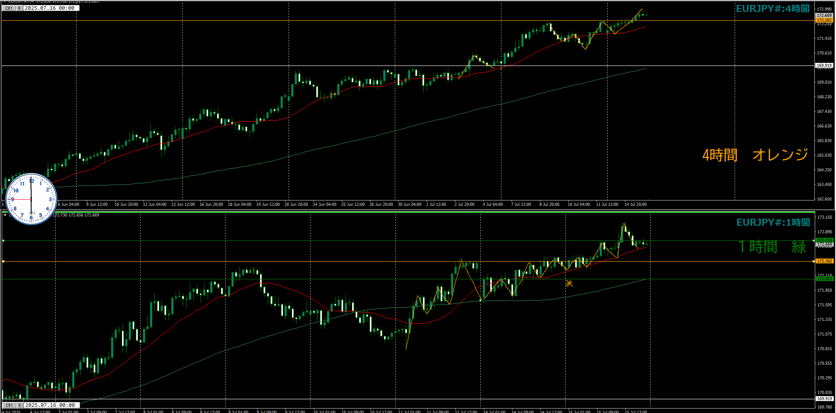Click the CR1 button in the 4-hour chart
Viewport: 836px width, 413px height.
coord(9,8)
